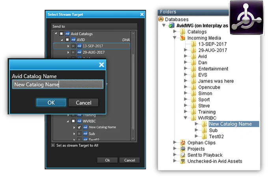
Task: Click the Avid icon beside New Catalog Name row
Action: 85,127
